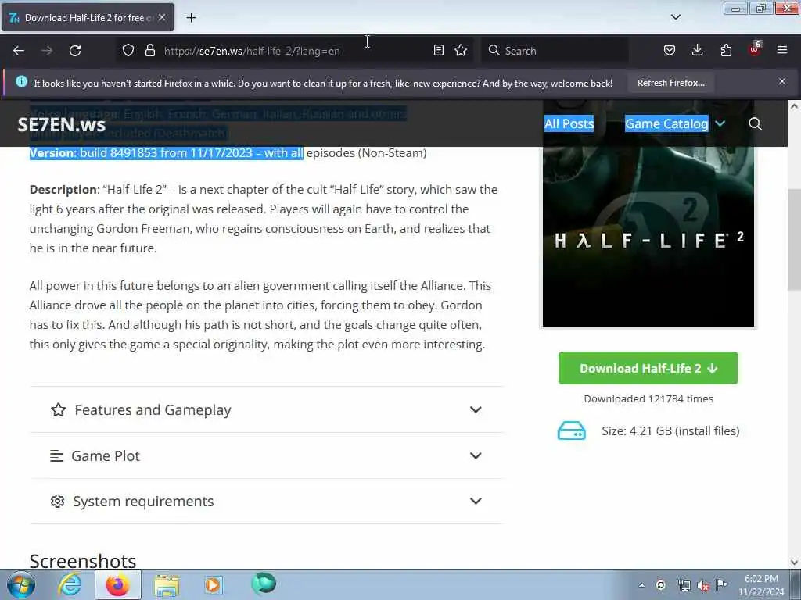Open All Posts menu item

[569, 124]
